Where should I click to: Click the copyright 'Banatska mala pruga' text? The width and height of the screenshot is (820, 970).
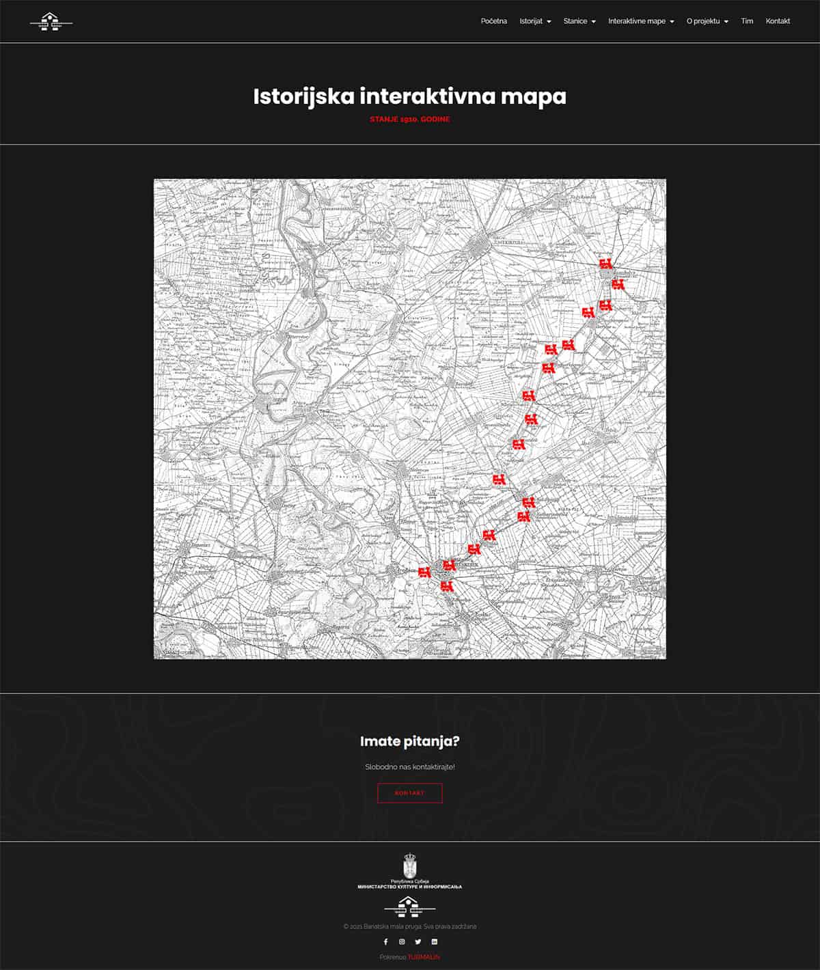392,927
